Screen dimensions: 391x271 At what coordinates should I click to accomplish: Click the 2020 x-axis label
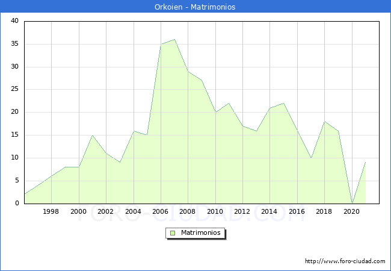click(352, 211)
